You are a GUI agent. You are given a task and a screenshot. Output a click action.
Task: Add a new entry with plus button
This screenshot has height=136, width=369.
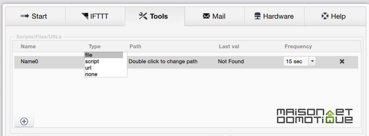[24, 121]
